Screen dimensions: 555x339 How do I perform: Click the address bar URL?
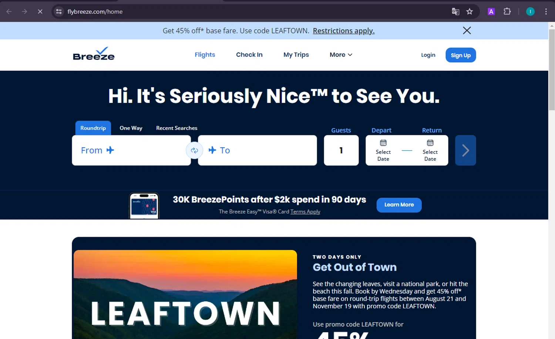coord(95,11)
